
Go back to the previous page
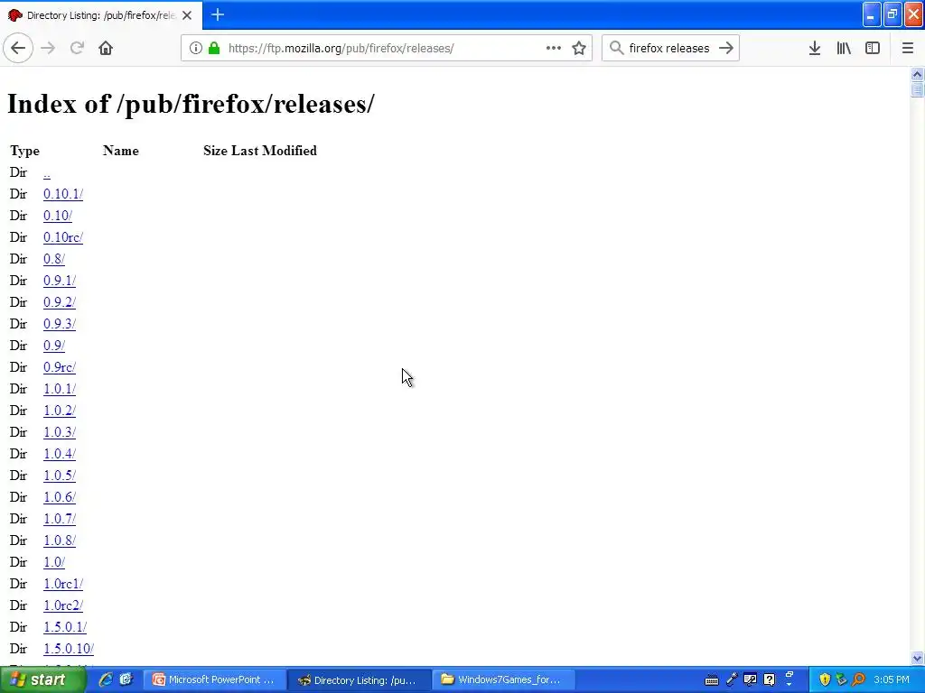point(18,48)
